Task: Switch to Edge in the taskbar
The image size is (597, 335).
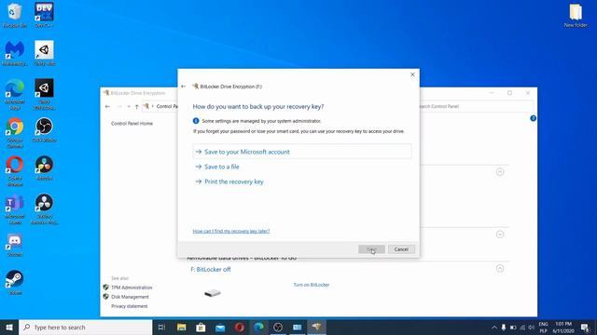Action: coord(259,327)
